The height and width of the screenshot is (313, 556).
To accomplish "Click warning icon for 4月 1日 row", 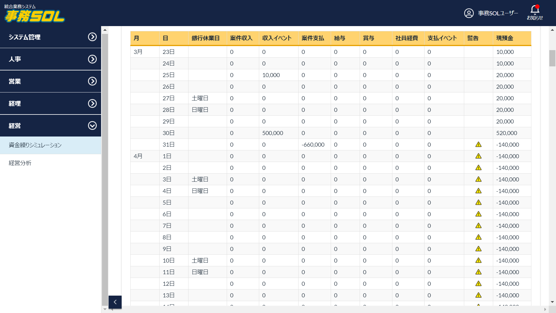I will pyautogui.click(x=478, y=156).
